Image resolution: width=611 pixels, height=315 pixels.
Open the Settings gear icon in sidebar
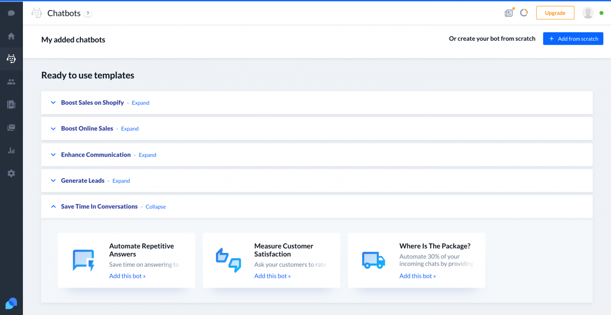point(11,174)
